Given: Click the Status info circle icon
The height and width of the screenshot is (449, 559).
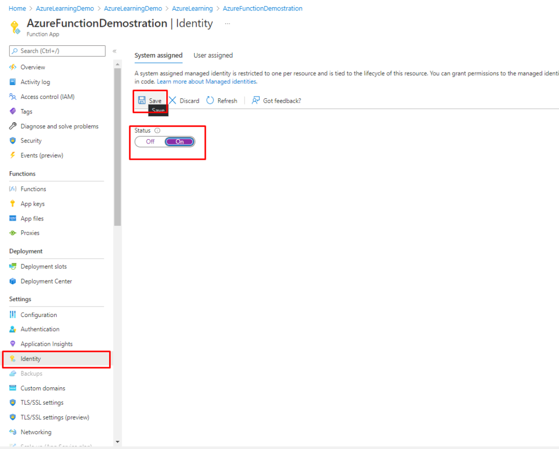Looking at the screenshot, I should [157, 130].
